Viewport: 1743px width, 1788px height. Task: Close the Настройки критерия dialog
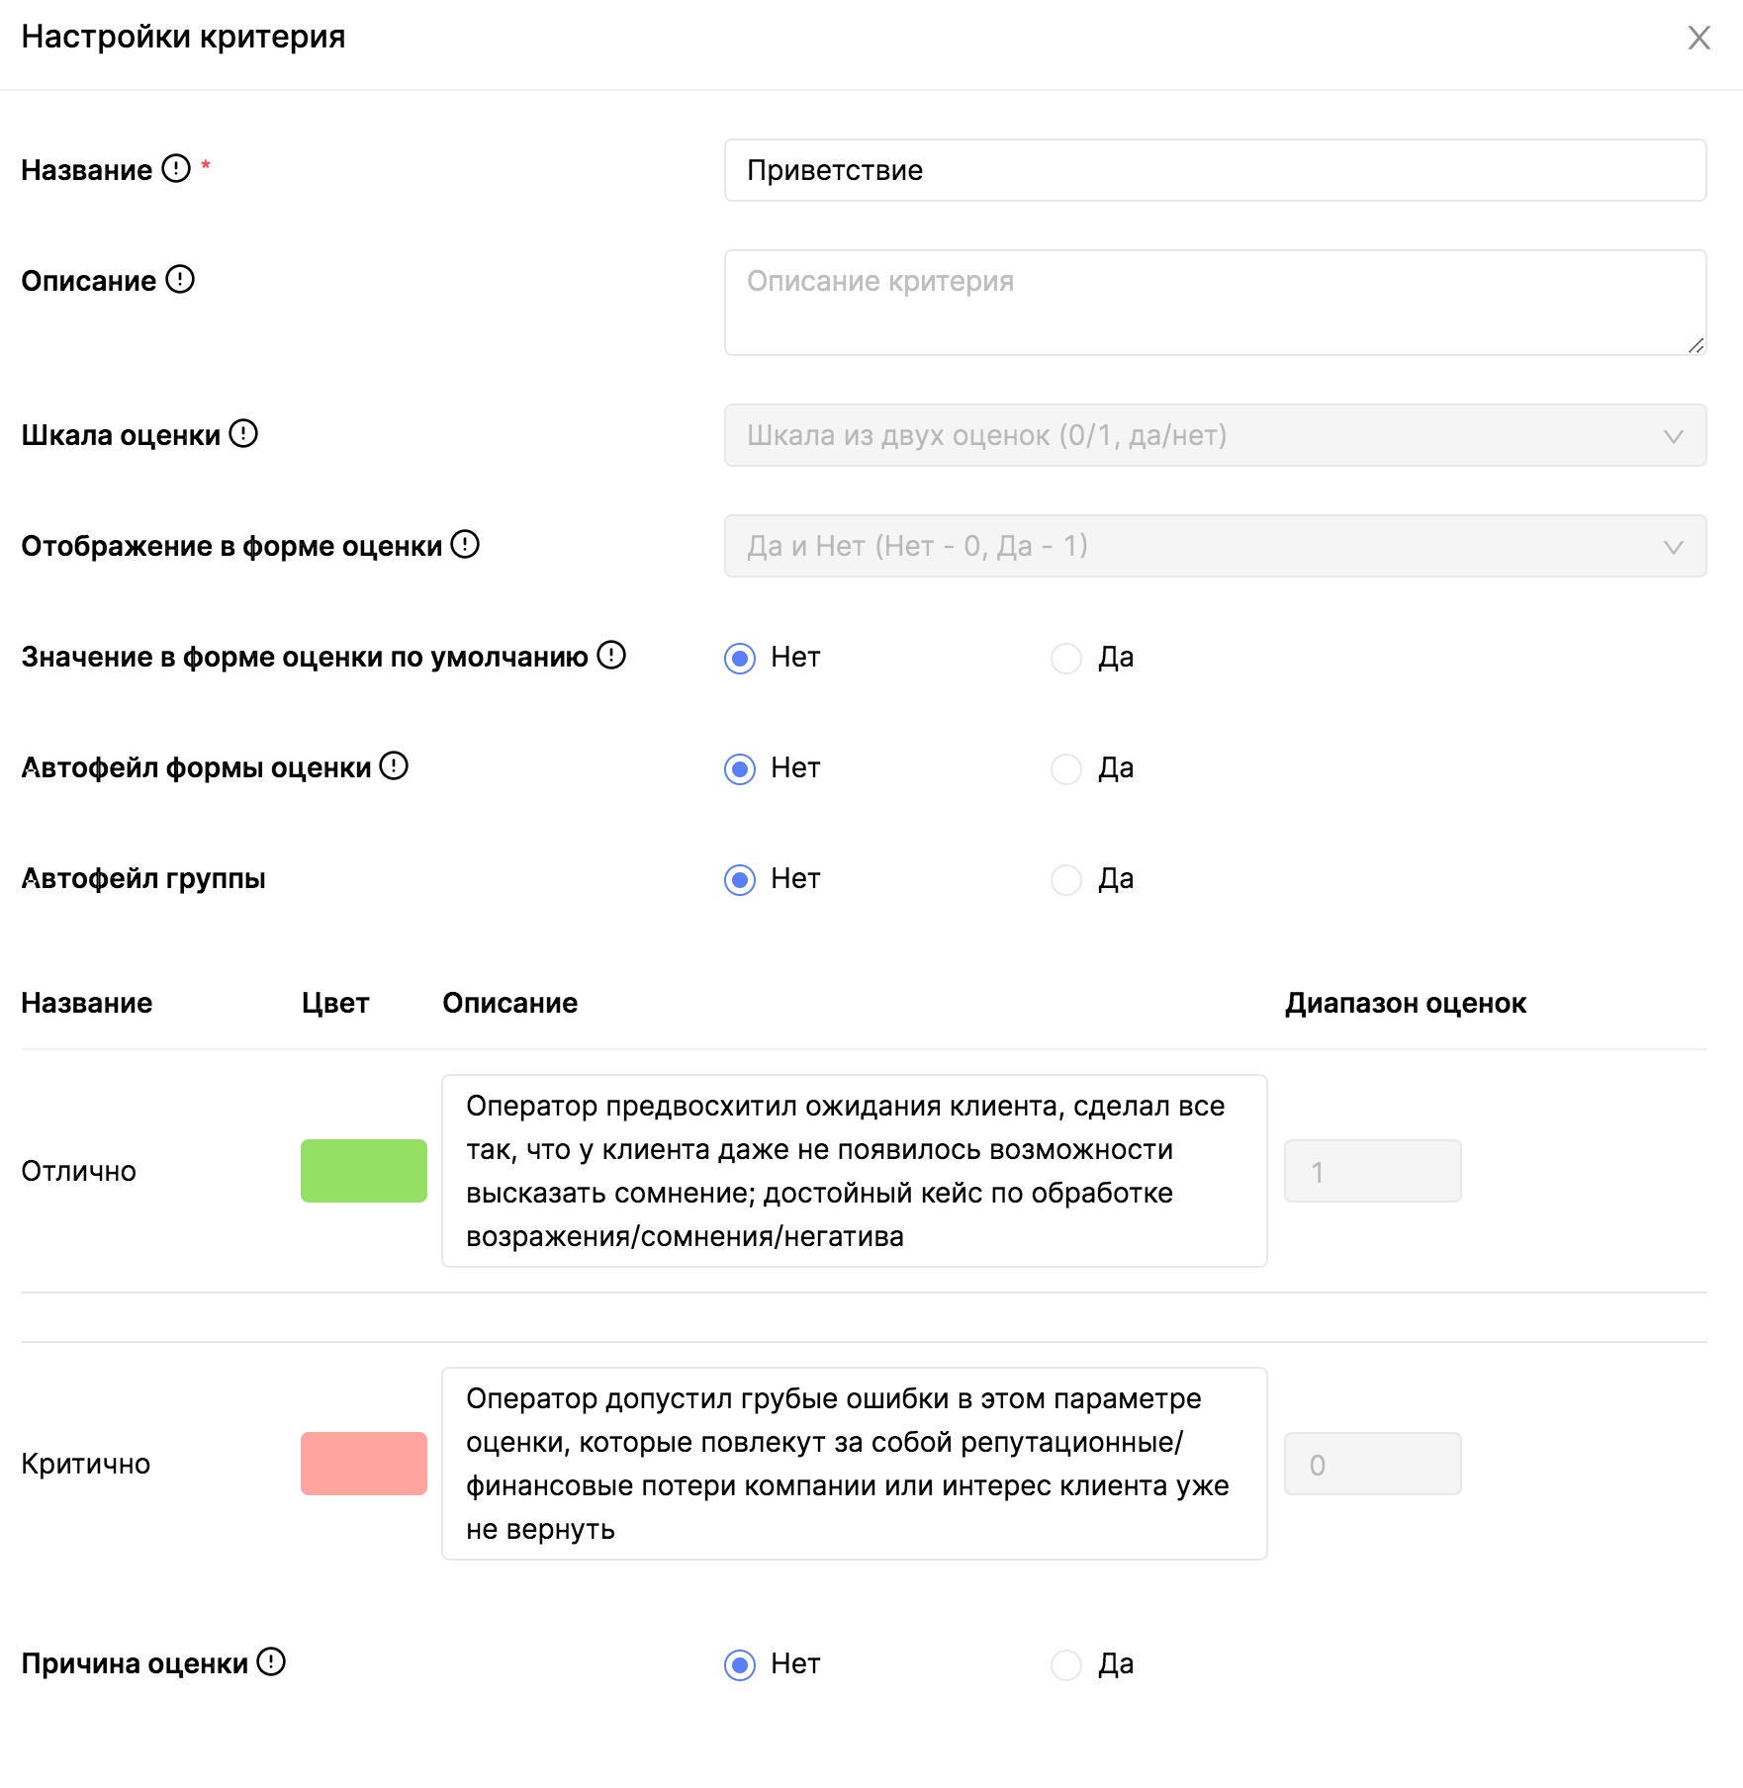click(1698, 38)
